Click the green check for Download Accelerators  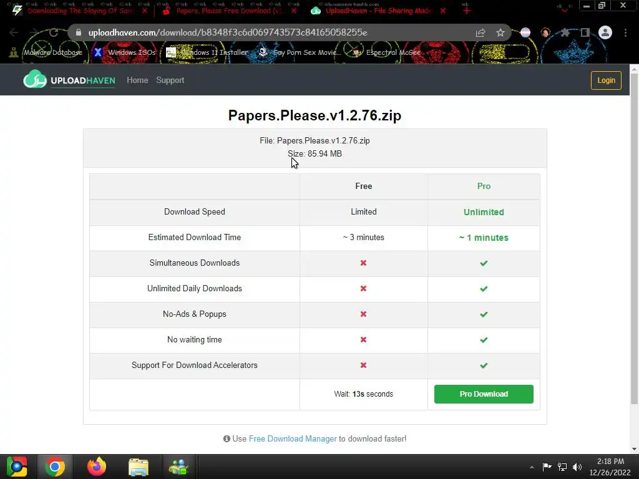(x=484, y=365)
